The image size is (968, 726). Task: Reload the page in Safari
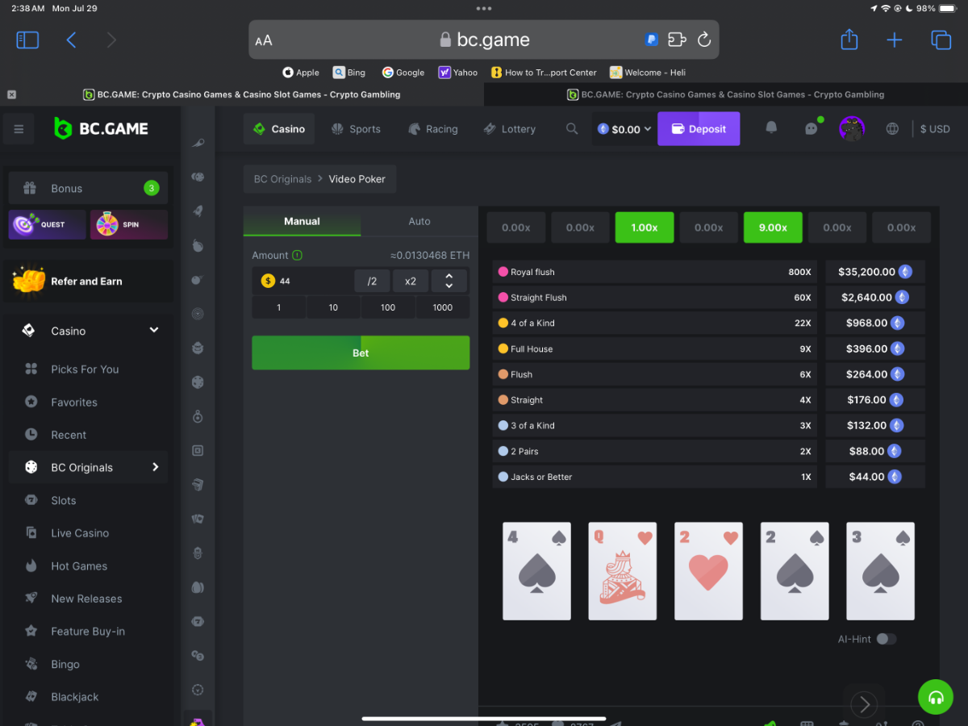(x=703, y=40)
